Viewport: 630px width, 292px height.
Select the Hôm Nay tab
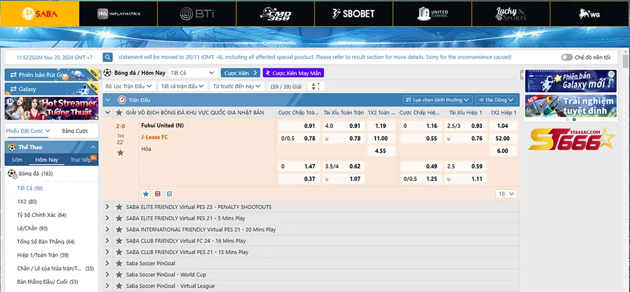pos(47,160)
